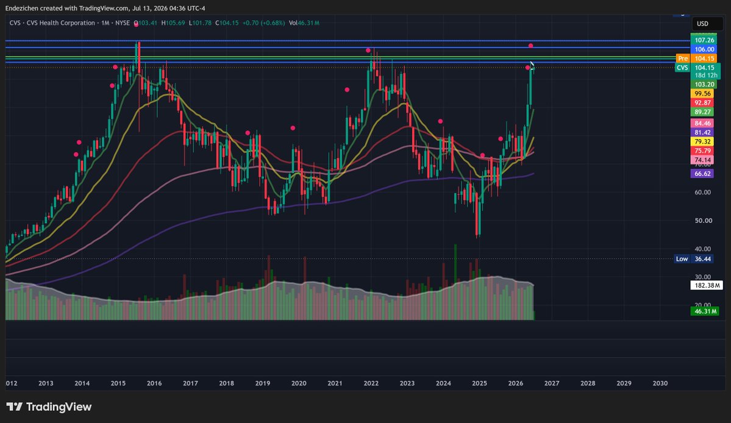Select the blue 106.00 price label

[704, 49]
